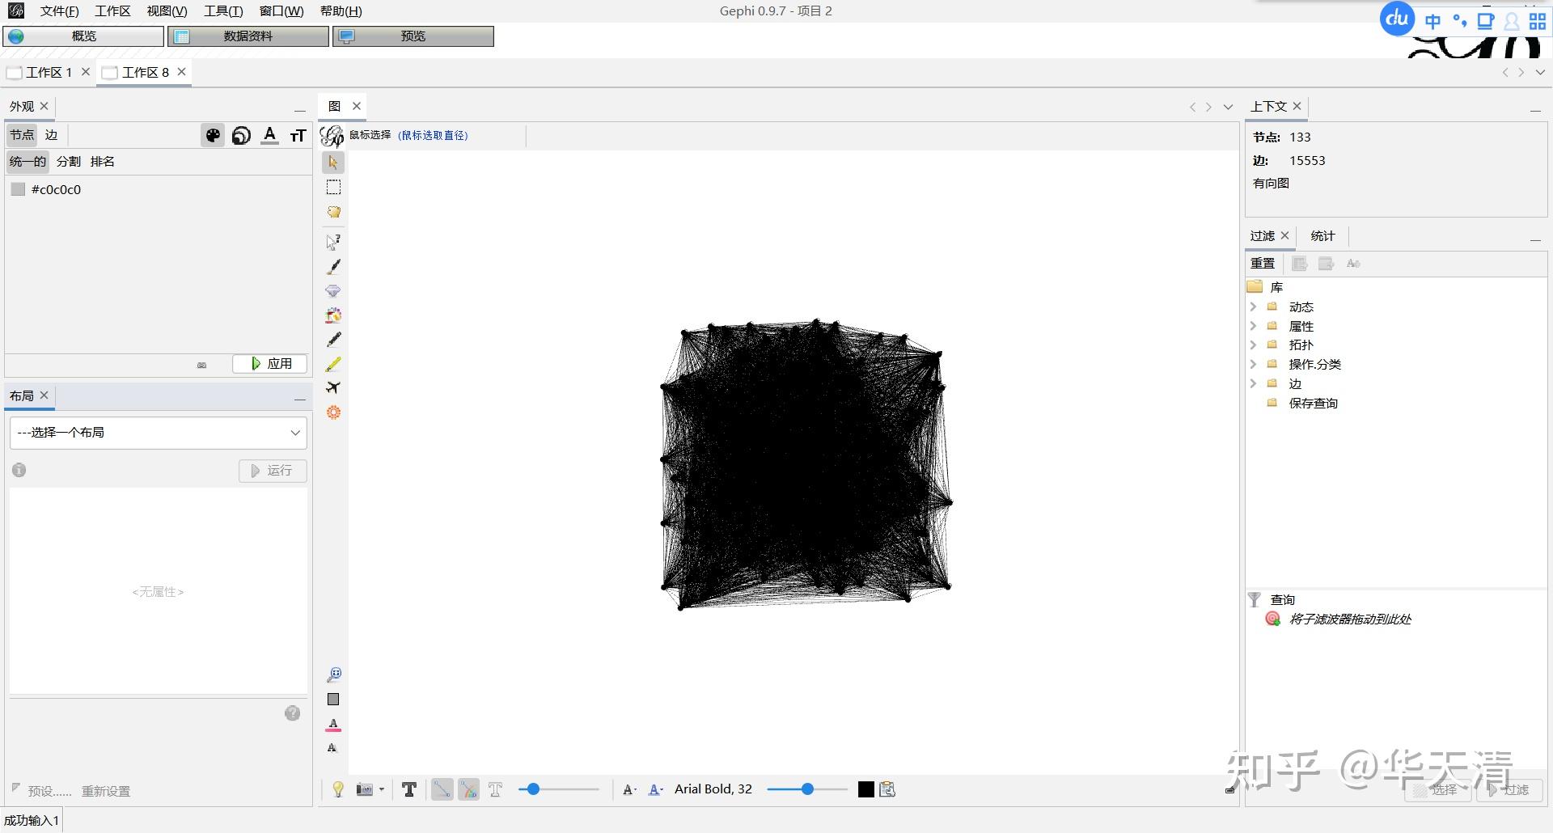Take a screenshot with camera icon
Image resolution: width=1553 pixels, height=833 pixels.
click(365, 790)
